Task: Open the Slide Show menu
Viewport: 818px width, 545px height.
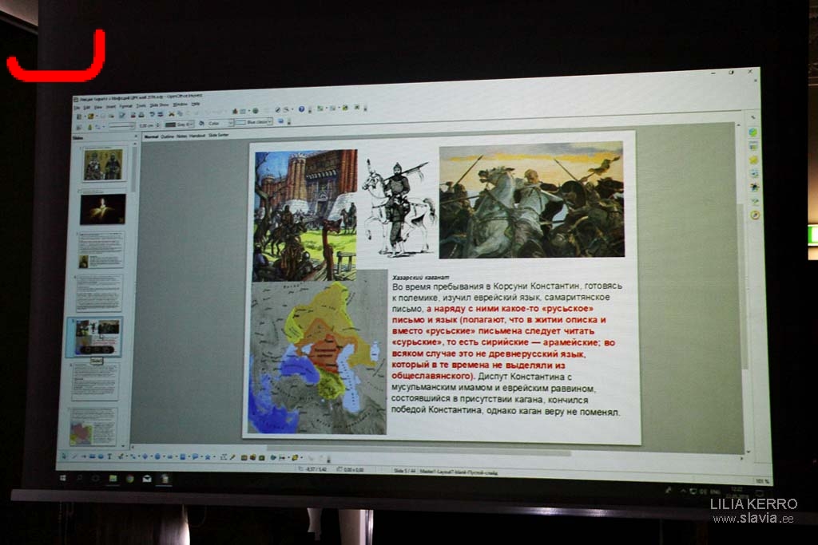Action: (159, 105)
